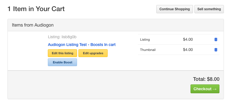The width and height of the screenshot is (230, 106).
Task: Click the 'Total: $8.00' amount
Action: tap(206, 79)
